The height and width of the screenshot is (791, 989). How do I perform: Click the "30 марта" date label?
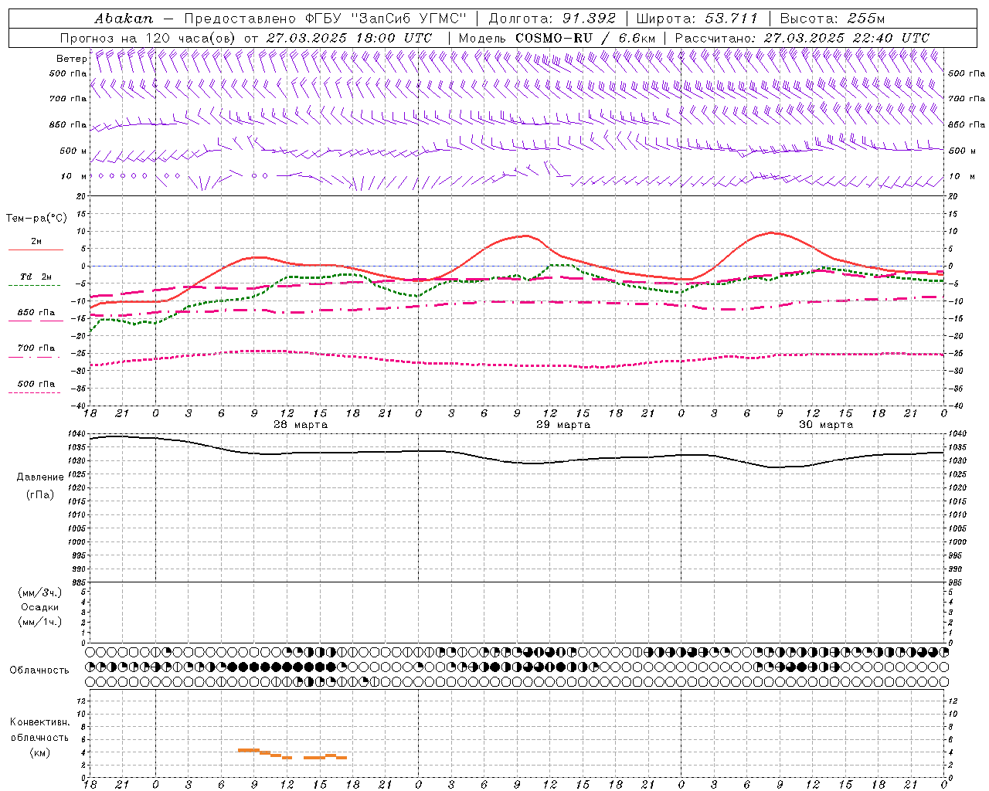[x=826, y=424]
